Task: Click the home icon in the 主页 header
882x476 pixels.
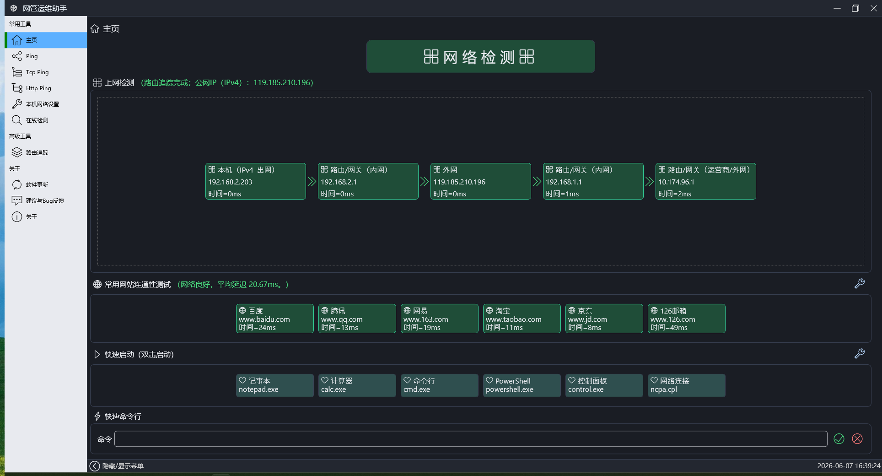Action: point(95,29)
